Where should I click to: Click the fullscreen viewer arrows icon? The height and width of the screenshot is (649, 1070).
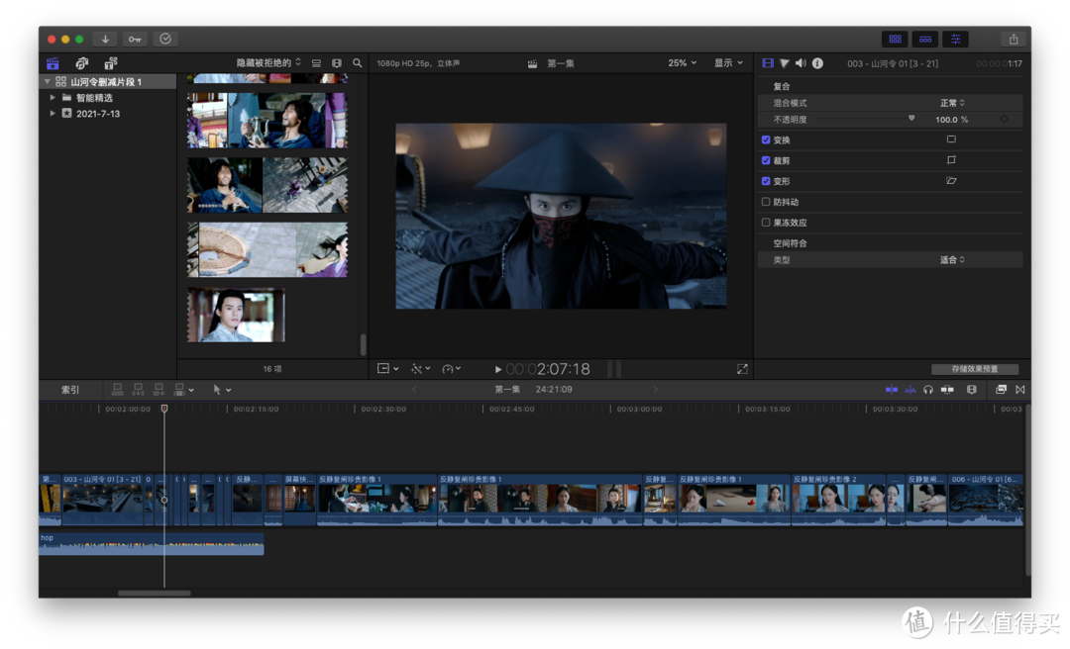pos(742,369)
